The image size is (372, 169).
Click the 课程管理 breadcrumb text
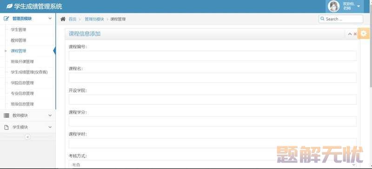118,19
